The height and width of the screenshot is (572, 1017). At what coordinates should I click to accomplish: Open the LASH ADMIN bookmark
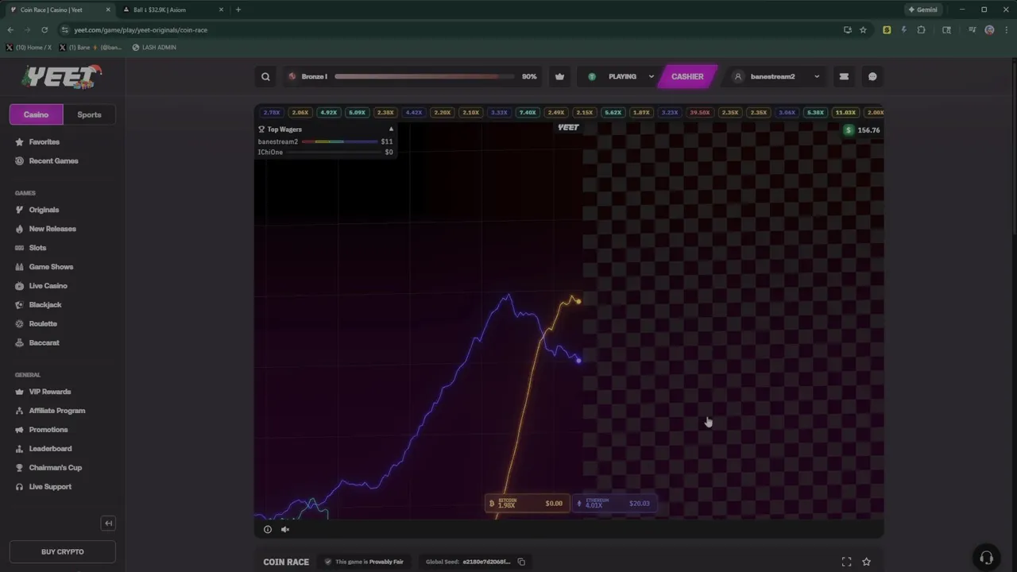(x=154, y=47)
